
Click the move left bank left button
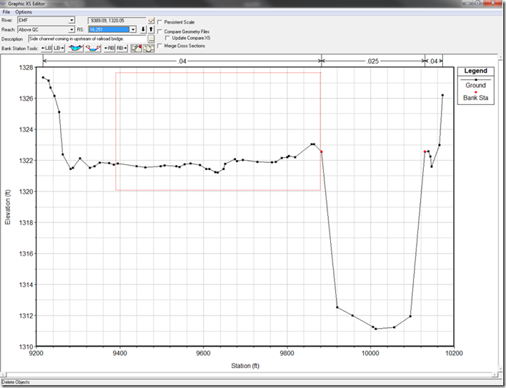point(47,48)
